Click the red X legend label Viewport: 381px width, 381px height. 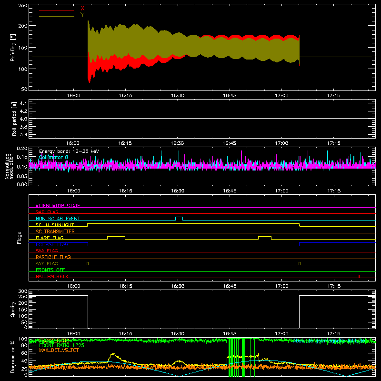pos(82,9)
